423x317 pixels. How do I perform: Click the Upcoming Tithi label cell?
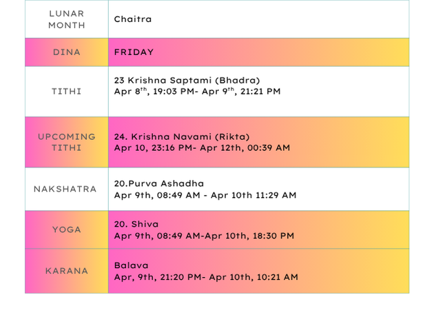(x=67, y=142)
